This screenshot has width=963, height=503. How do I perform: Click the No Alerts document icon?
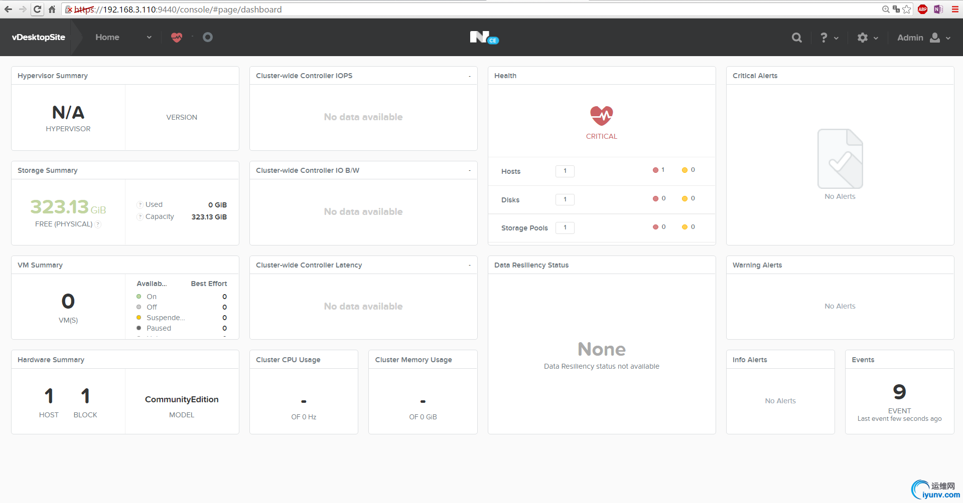[840, 159]
